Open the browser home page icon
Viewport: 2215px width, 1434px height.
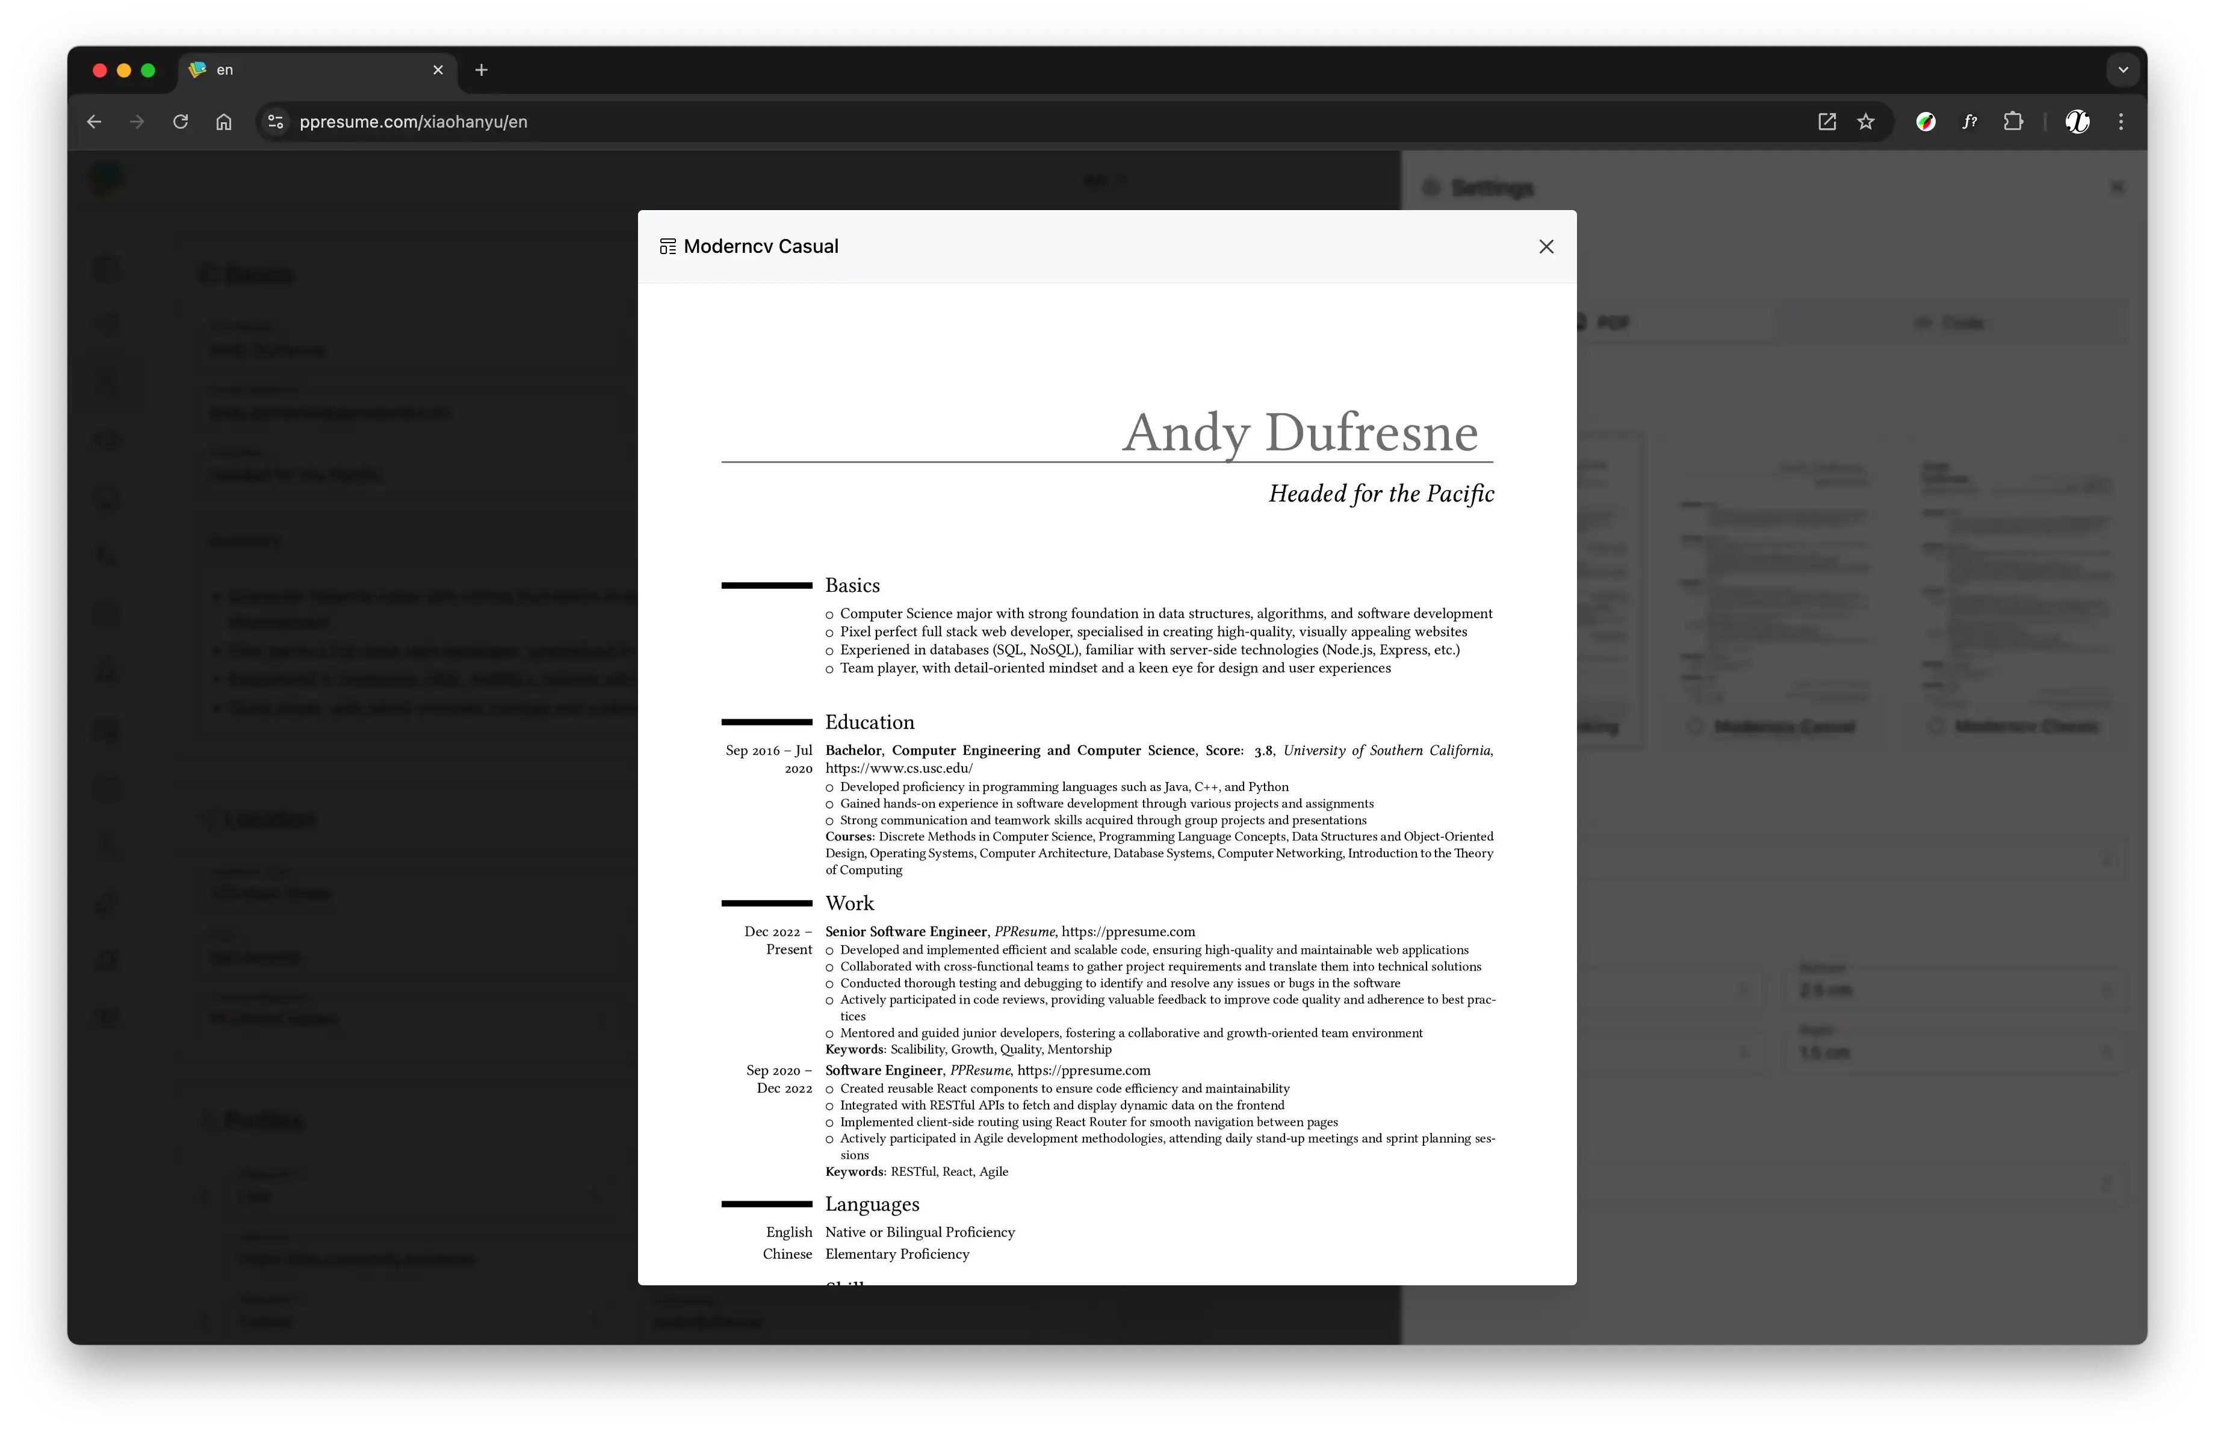[x=223, y=122]
